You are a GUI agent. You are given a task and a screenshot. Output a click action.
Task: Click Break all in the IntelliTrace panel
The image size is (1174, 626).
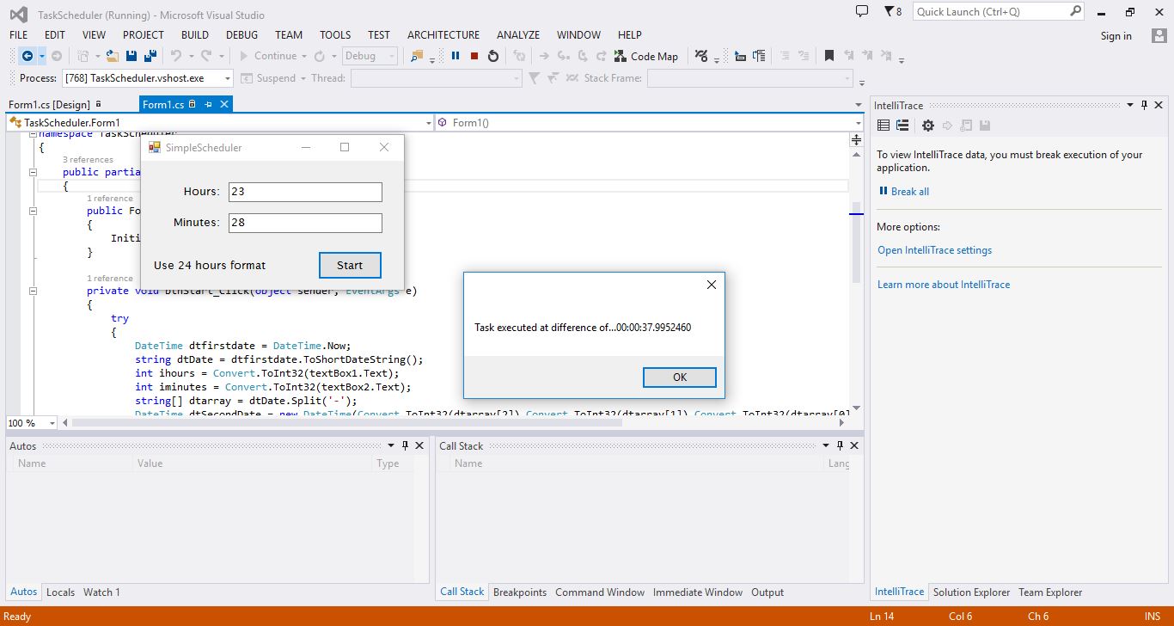tap(908, 191)
